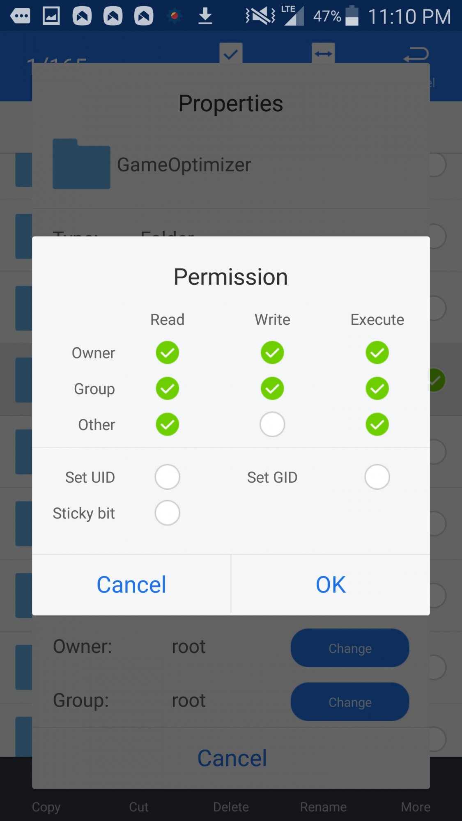Toggle Other Execute permission
The image size is (462, 821).
coord(377,424)
